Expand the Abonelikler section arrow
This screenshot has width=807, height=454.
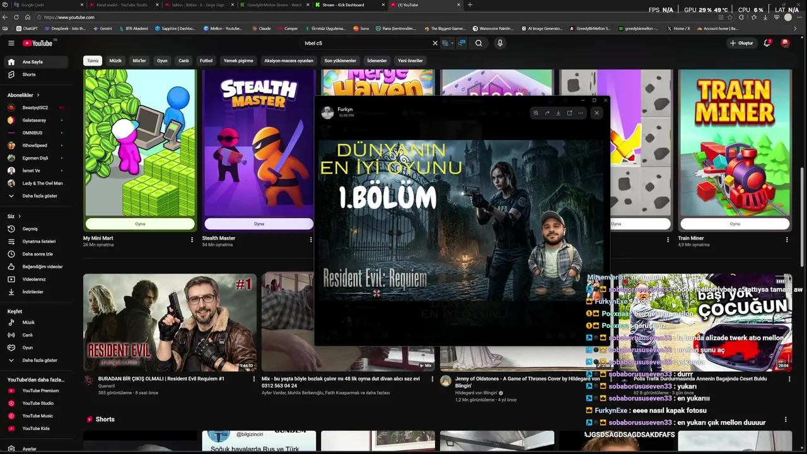[x=38, y=95]
